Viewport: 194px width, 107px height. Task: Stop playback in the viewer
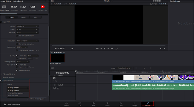(x=104, y=49)
